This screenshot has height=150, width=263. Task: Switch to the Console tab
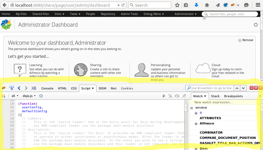(x=47, y=88)
